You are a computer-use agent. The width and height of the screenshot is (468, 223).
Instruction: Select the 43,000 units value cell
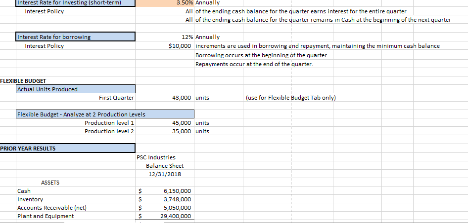tap(165, 98)
